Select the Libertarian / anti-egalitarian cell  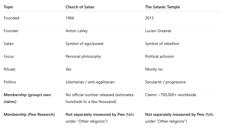pyautogui.click(x=90, y=82)
